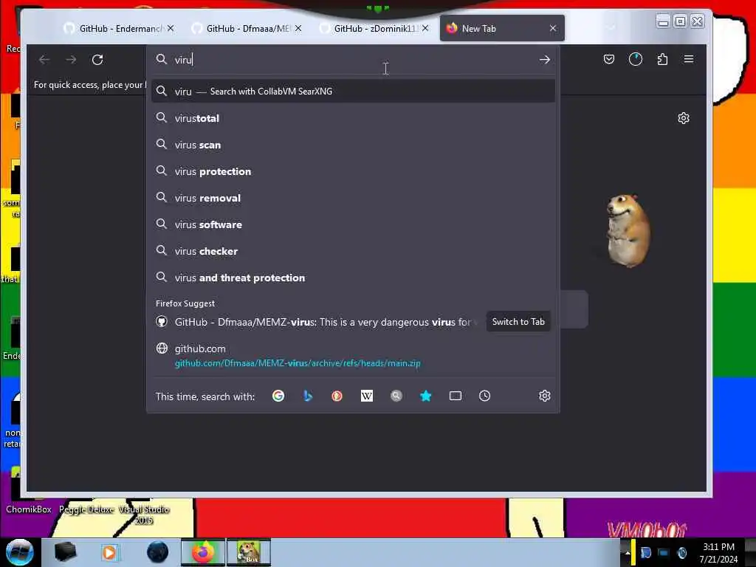Viewport: 756px width, 567px height.
Task: Select 'viru — Search with CollabVM SearXNG' row
Action: pyautogui.click(x=353, y=91)
